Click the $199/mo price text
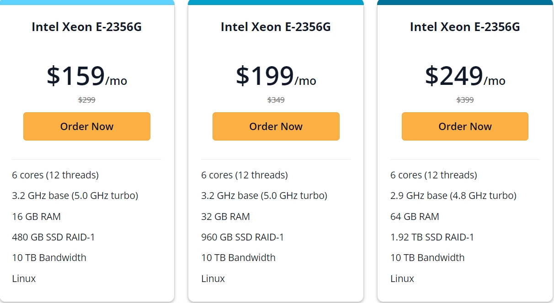554x303 pixels. coord(276,76)
